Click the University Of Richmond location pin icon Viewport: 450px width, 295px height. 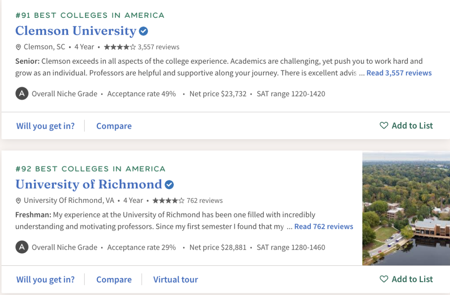tap(18, 201)
